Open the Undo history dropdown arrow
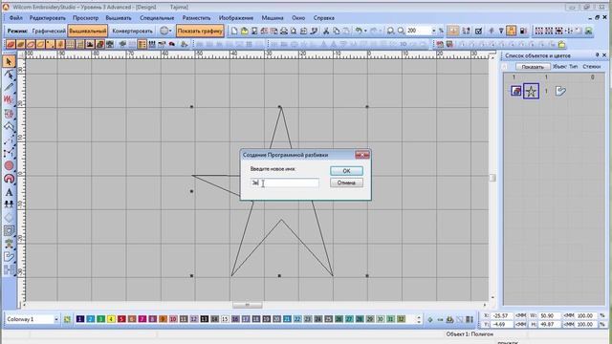The height and width of the screenshot is (344, 612). pos(365,31)
